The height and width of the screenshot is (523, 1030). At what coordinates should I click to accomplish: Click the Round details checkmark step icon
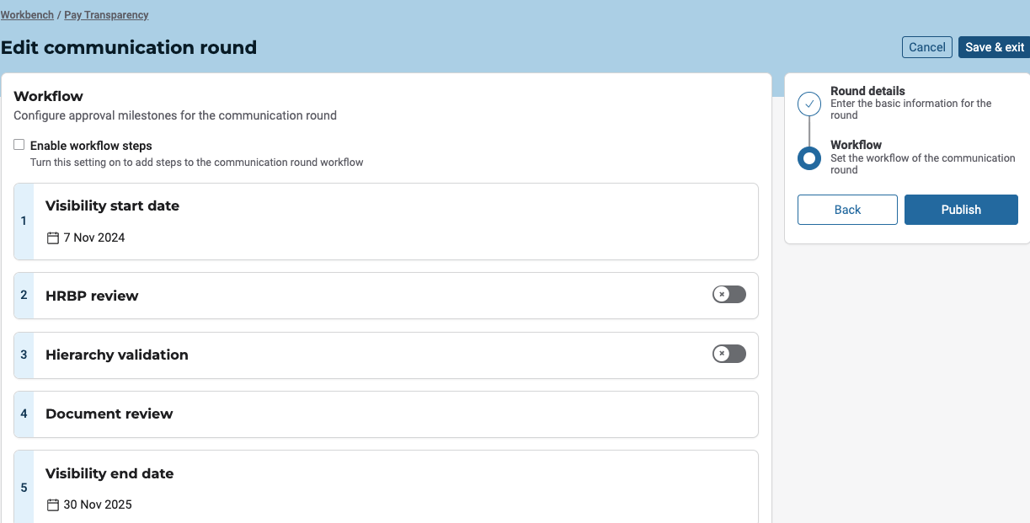[x=809, y=104]
